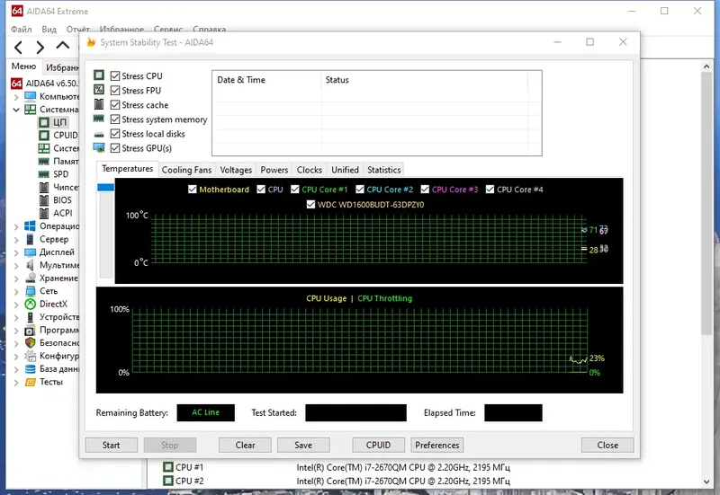Switch to the Unified tab

[x=345, y=170]
